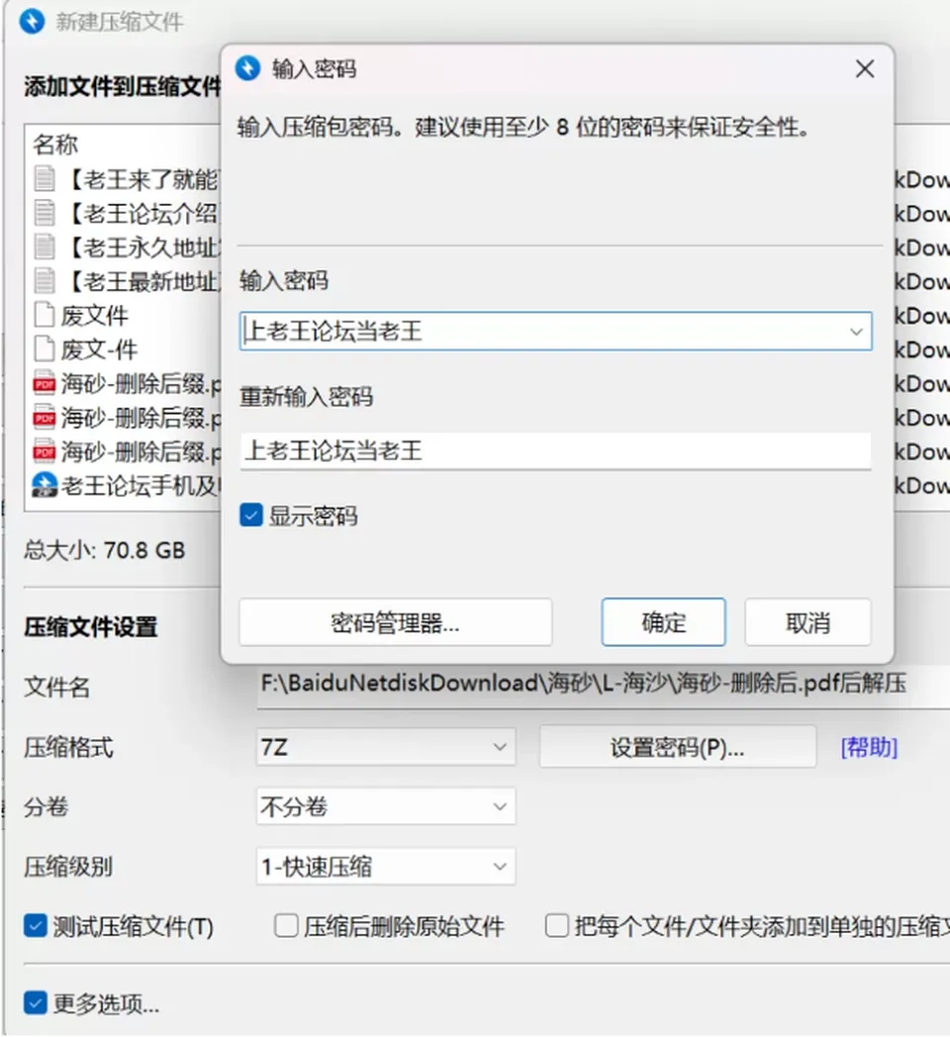Toggle the 更多选项... checkbox
This screenshot has width=950, height=1037.
click(35, 1002)
